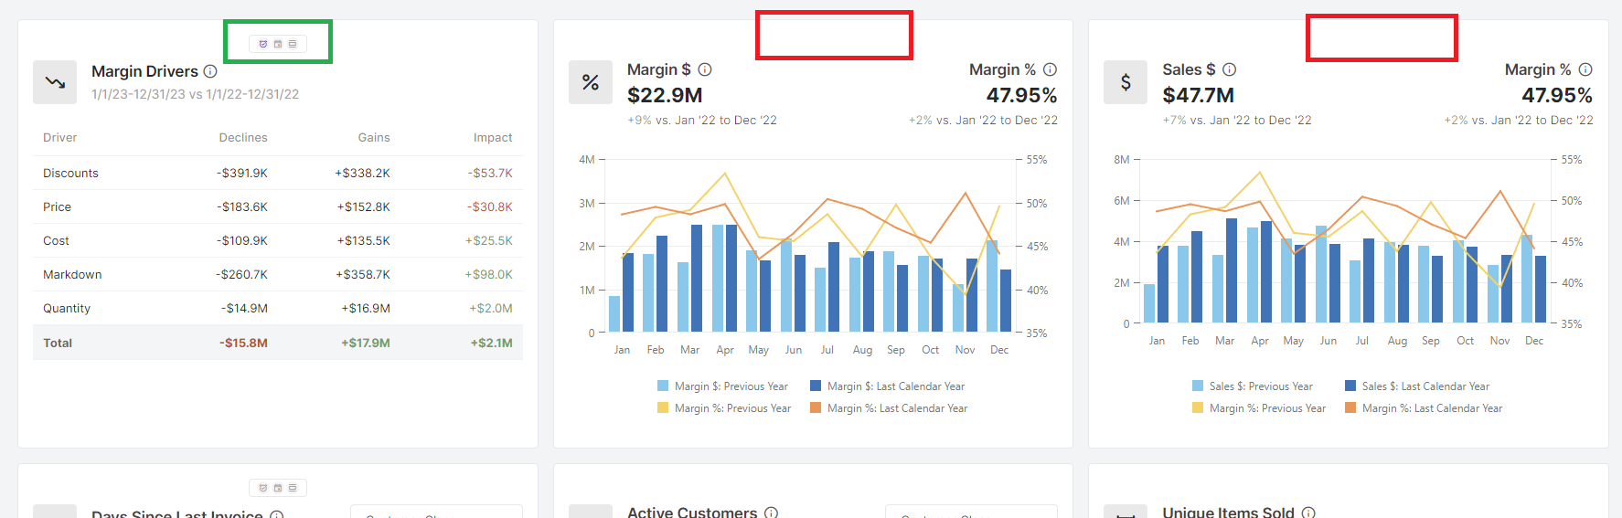Open the dropdown in the Active Customers card

(x=971, y=513)
